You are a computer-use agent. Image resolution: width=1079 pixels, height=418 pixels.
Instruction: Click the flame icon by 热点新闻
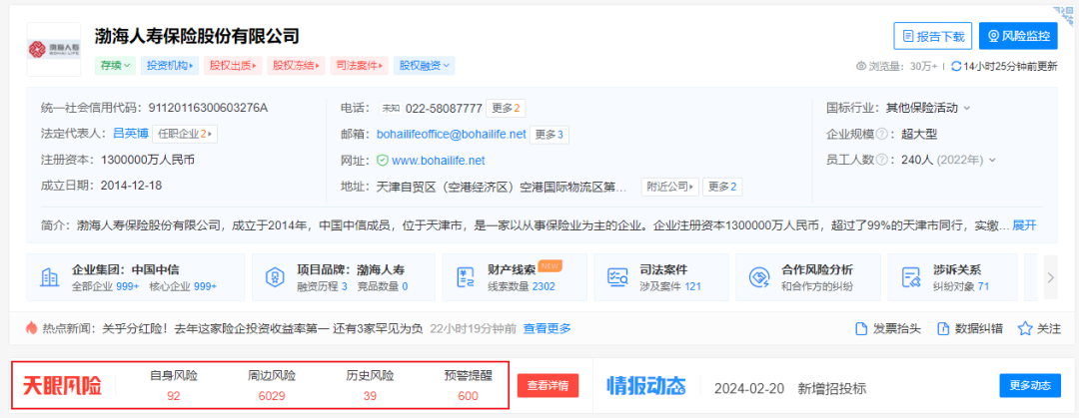(30, 328)
